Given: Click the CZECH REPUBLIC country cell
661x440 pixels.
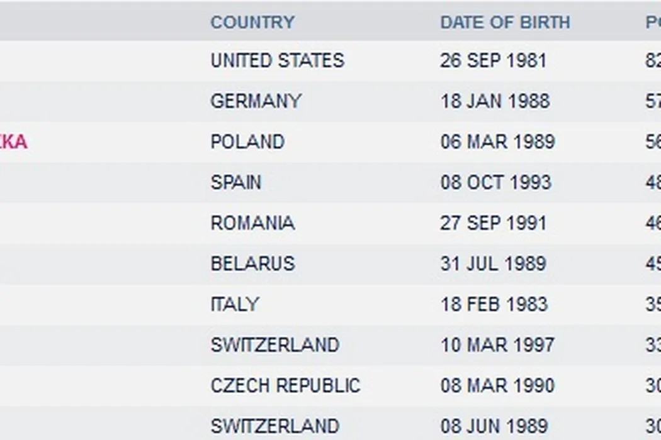Looking at the screenshot, I should pyautogui.click(x=285, y=385).
